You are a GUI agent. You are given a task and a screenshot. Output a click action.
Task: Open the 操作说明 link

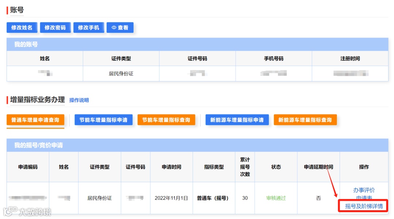click(x=79, y=100)
